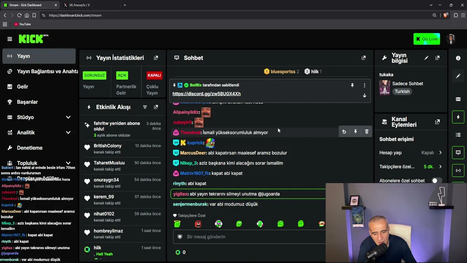Open the pinned message three-dot menu
467x263 pixels.
point(364,85)
